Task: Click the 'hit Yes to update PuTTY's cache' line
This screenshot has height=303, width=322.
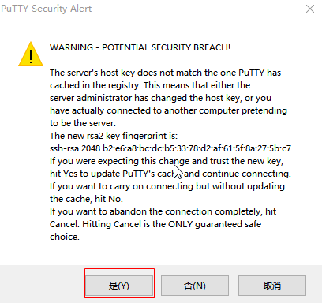Action: 170,174
